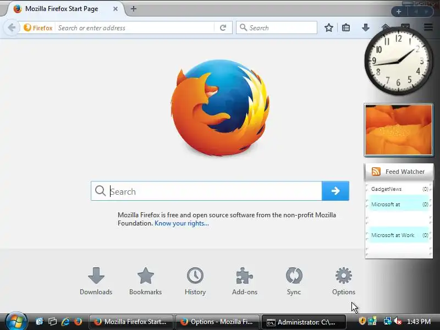
Task: Launch Firefox from Quick Launch
Action: point(78,321)
